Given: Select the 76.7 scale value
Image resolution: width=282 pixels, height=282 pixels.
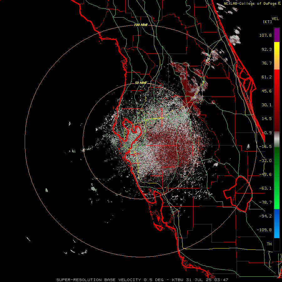Looking at the screenshot, I should 267,63.
